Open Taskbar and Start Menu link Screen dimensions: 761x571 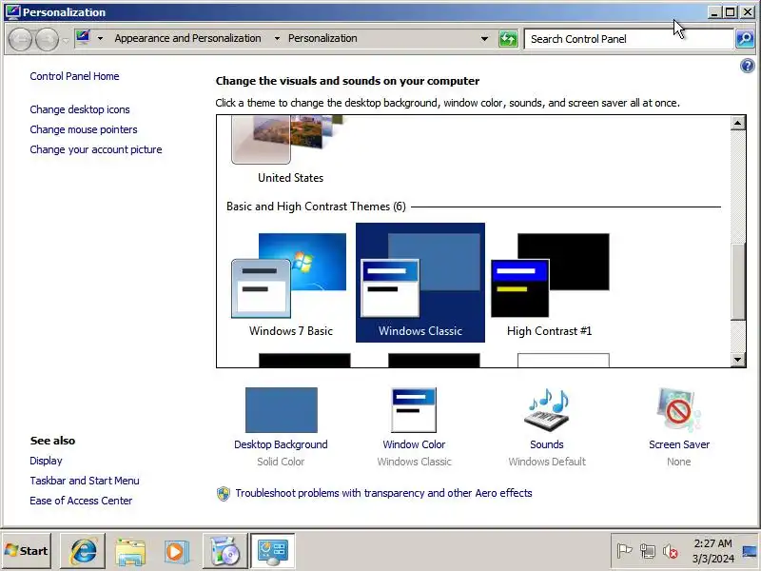click(x=85, y=481)
